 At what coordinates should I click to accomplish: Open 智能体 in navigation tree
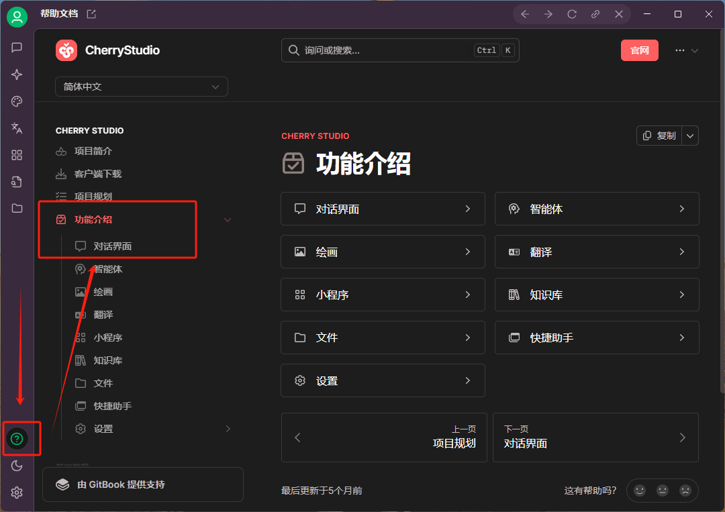[x=107, y=269]
